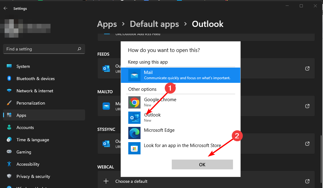The image size is (323, 188).
Task: Open external link icon for FEEDS row
Action: [307, 68]
